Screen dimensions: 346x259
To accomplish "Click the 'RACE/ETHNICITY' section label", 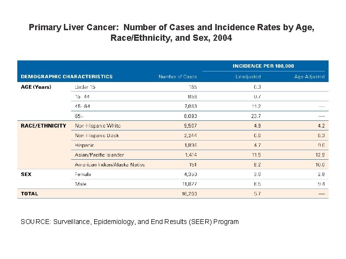I will (x=43, y=126).
